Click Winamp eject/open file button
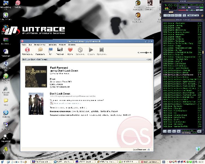 tap(184, 15)
